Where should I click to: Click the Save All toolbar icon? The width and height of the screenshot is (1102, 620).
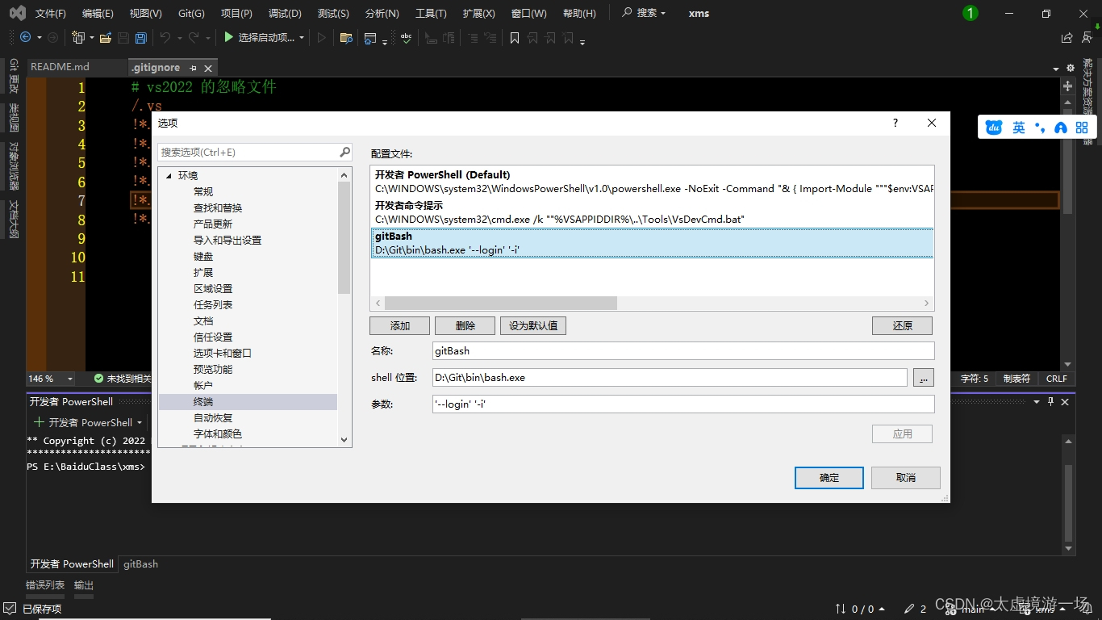coord(140,37)
